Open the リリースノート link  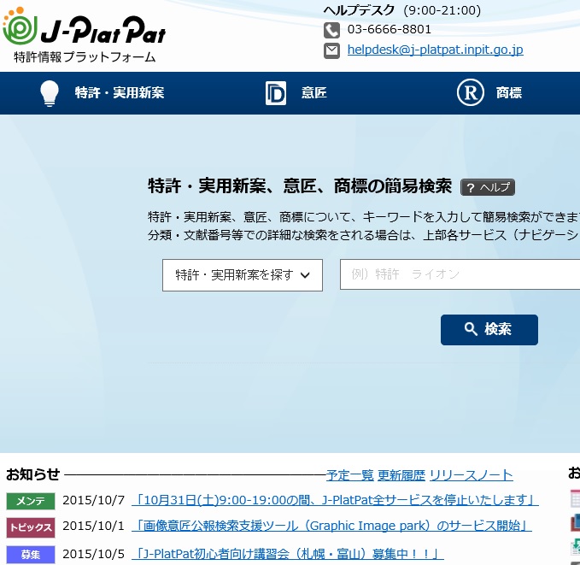click(x=472, y=475)
